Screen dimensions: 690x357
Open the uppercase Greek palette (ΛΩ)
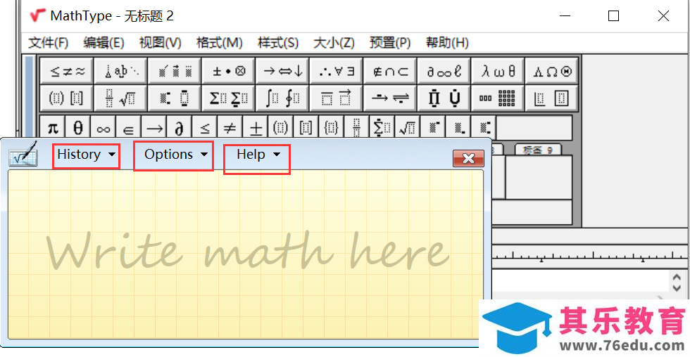click(x=552, y=71)
